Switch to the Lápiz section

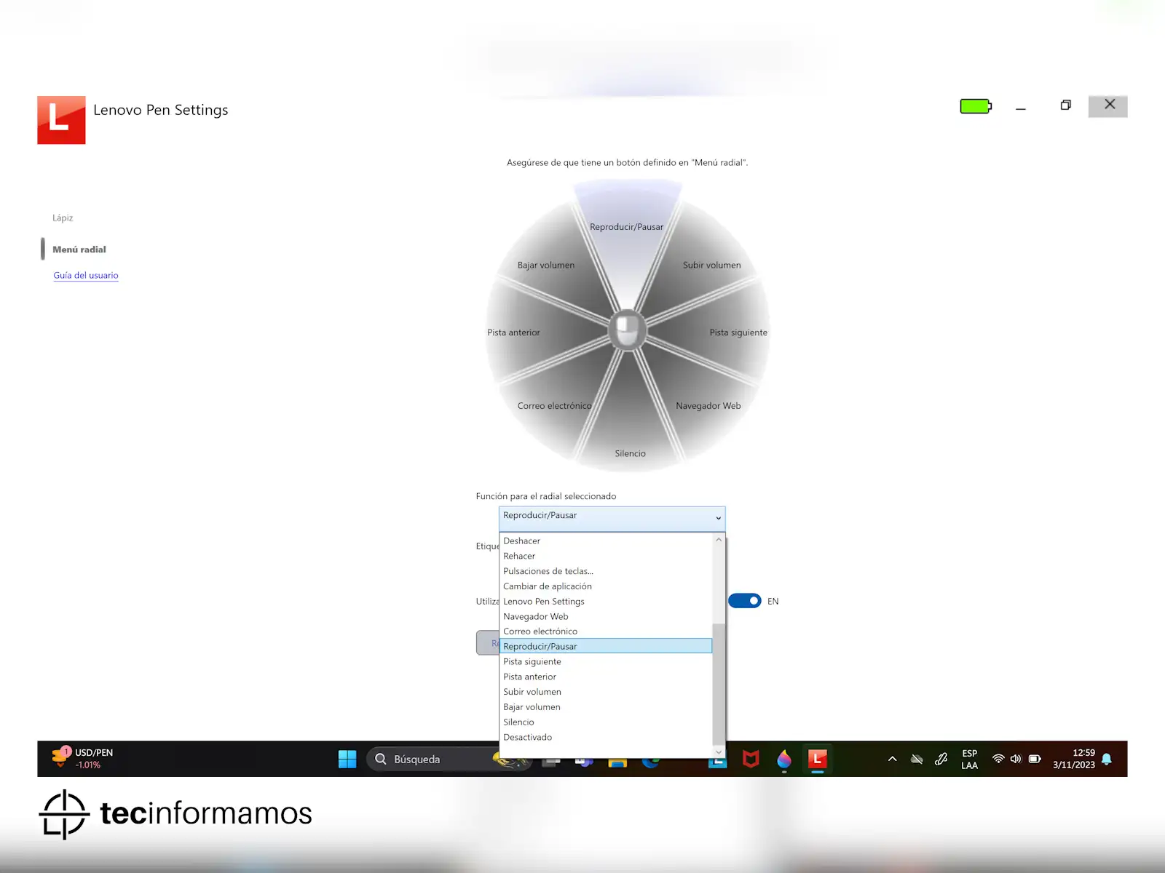point(63,218)
